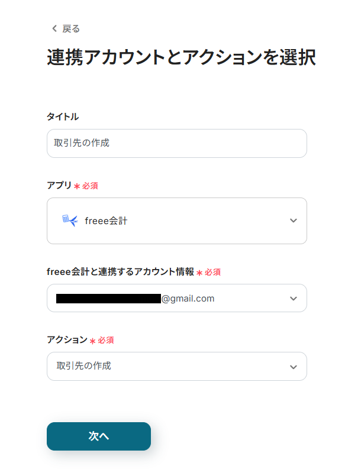Open the account dropdown chevron arrow
This screenshot has height=476, width=361.
(x=294, y=299)
